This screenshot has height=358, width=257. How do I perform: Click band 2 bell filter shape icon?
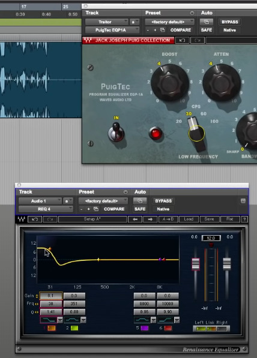coord(72,320)
